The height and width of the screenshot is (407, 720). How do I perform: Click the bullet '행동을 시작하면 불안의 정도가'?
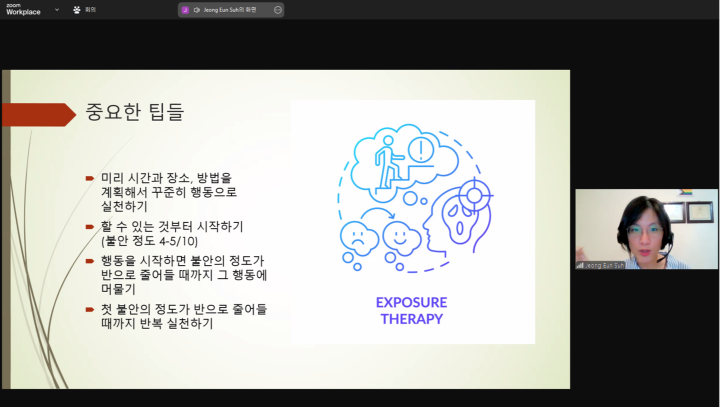pos(182,261)
